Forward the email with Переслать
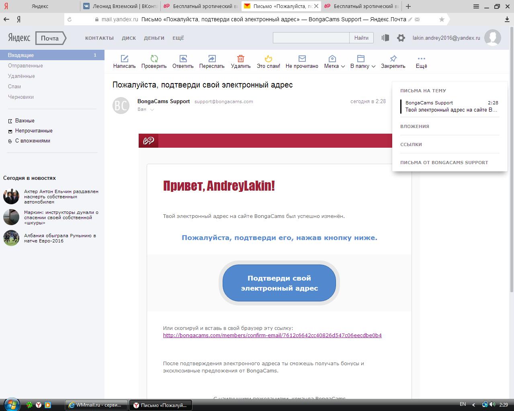Image resolution: width=514 pixels, height=411 pixels. (x=212, y=61)
